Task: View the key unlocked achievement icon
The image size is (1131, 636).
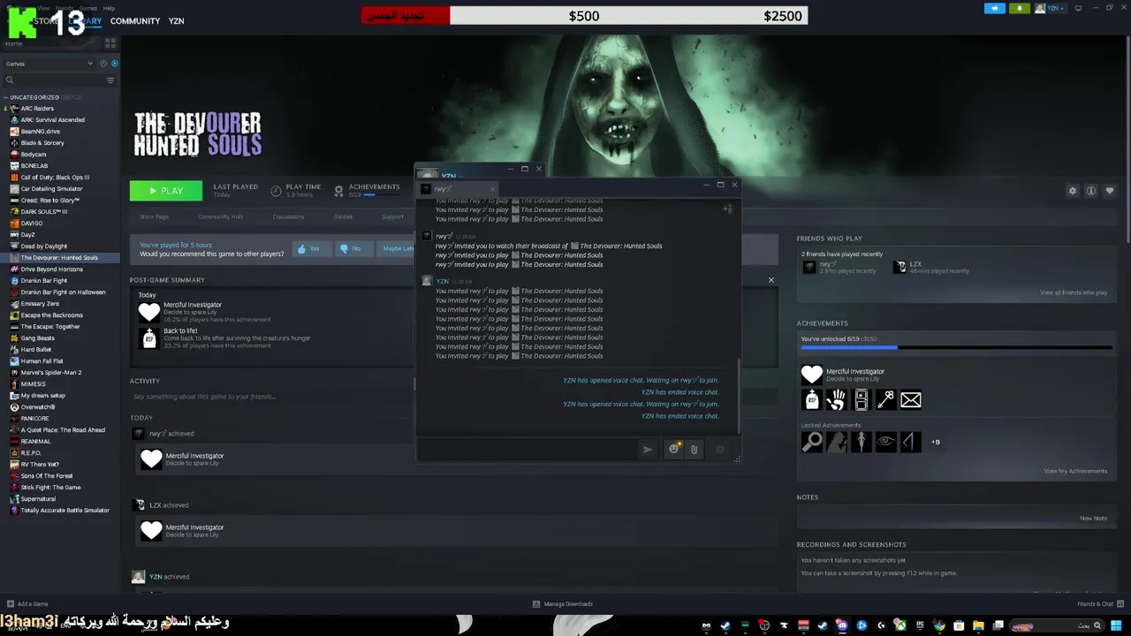Action: (886, 400)
